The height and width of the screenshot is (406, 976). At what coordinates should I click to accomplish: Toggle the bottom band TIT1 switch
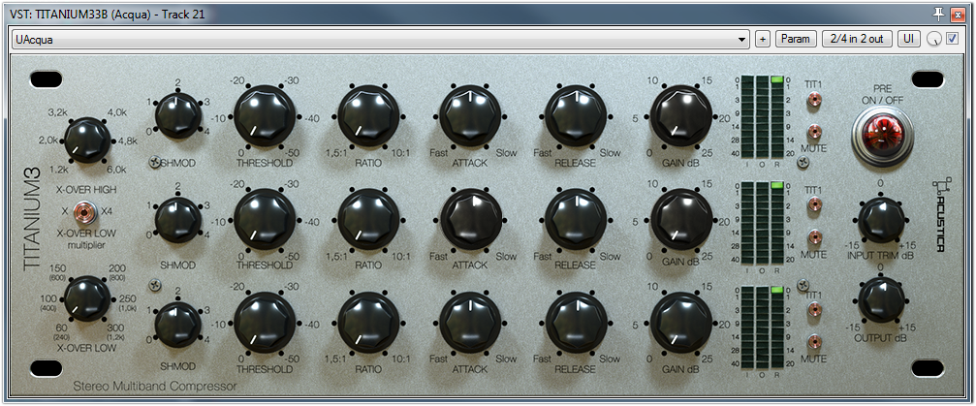pos(813,309)
